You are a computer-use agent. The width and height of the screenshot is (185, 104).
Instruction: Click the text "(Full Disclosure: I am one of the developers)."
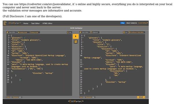32,16
